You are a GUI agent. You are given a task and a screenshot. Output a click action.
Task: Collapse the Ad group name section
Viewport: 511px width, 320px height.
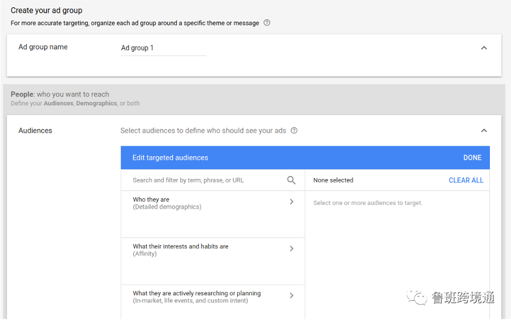click(484, 48)
